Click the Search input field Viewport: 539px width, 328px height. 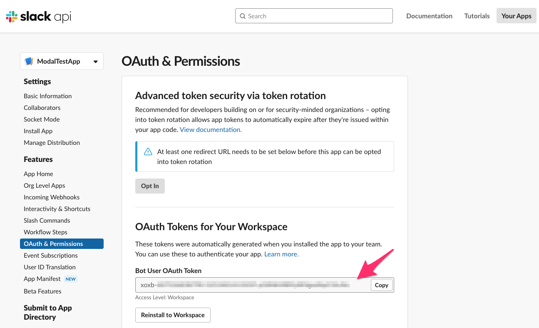tap(314, 16)
